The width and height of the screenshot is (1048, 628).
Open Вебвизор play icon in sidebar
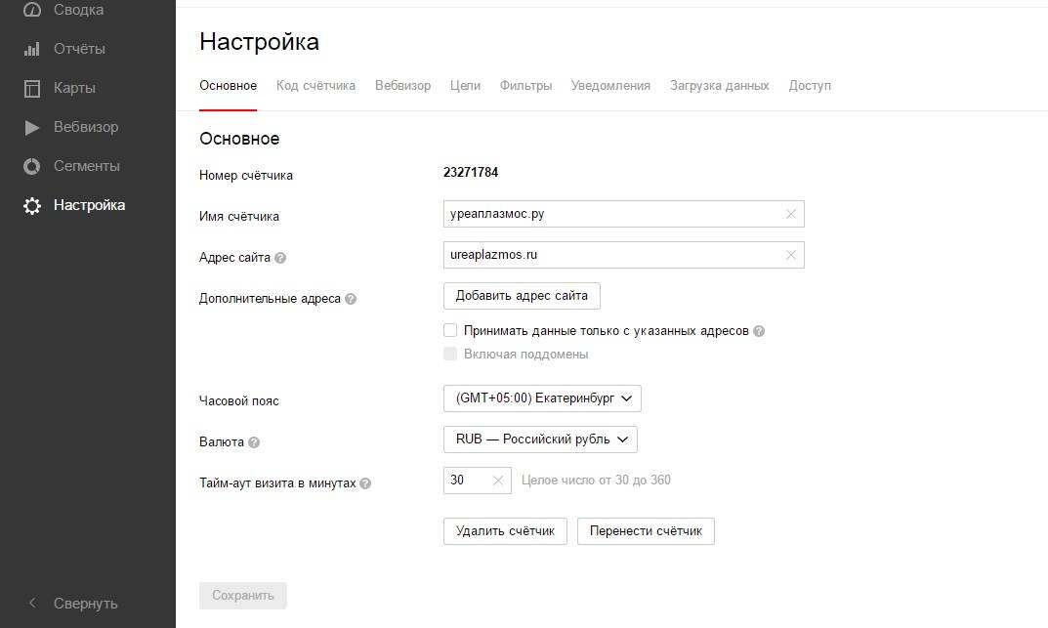click(x=32, y=127)
